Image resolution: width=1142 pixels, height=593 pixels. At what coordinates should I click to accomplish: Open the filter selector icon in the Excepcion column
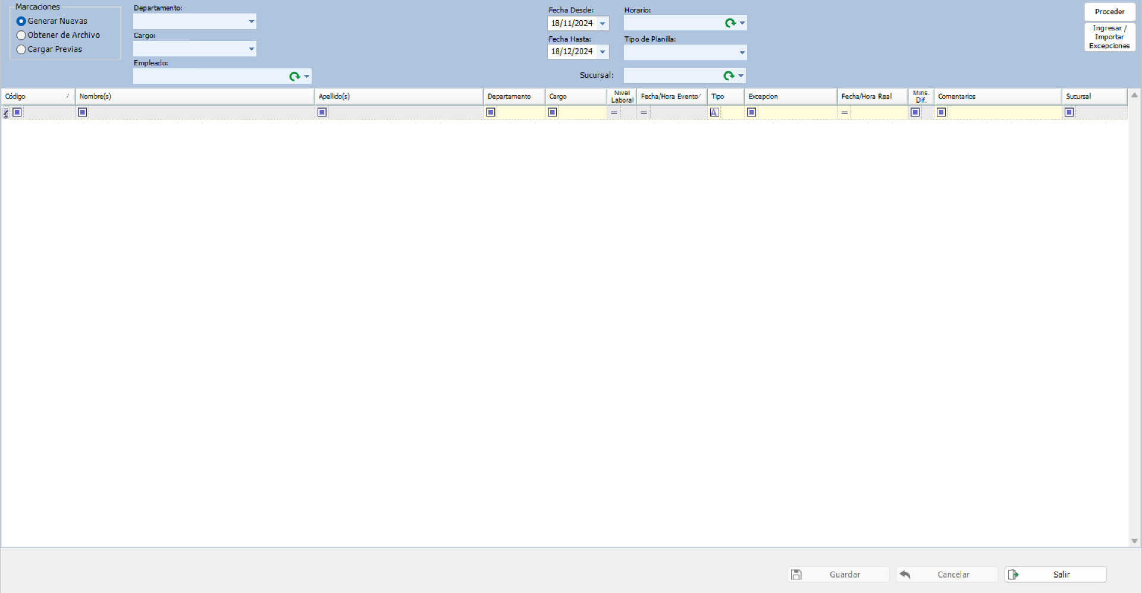tap(751, 112)
